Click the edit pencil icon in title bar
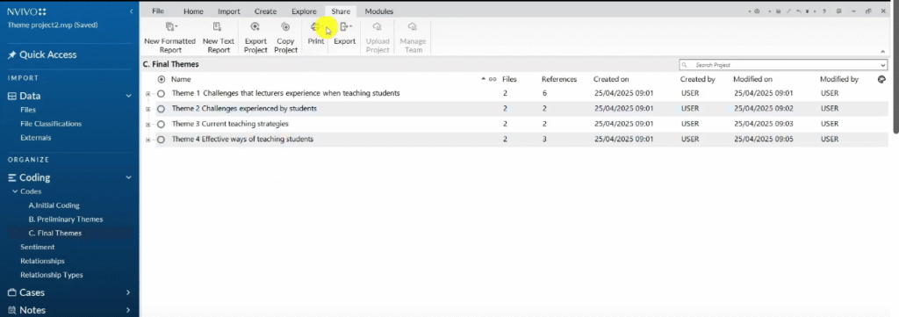The image size is (899, 317). tap(788, 11)
